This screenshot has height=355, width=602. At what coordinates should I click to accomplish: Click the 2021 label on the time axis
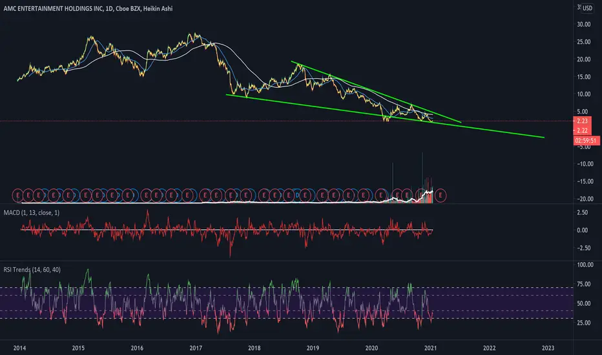(x=430, y=348)
